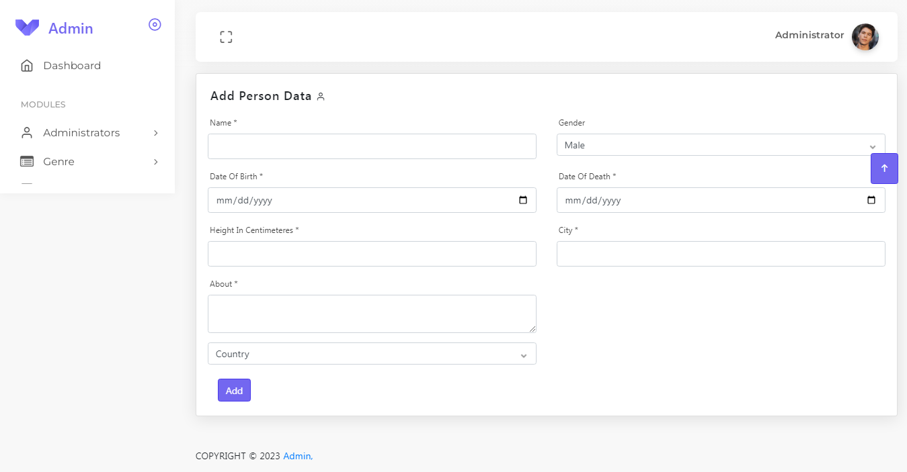This screenshot has height=472, width=907.
Task: Click the person icon next to Add Person Data
Action: point(321,96)
